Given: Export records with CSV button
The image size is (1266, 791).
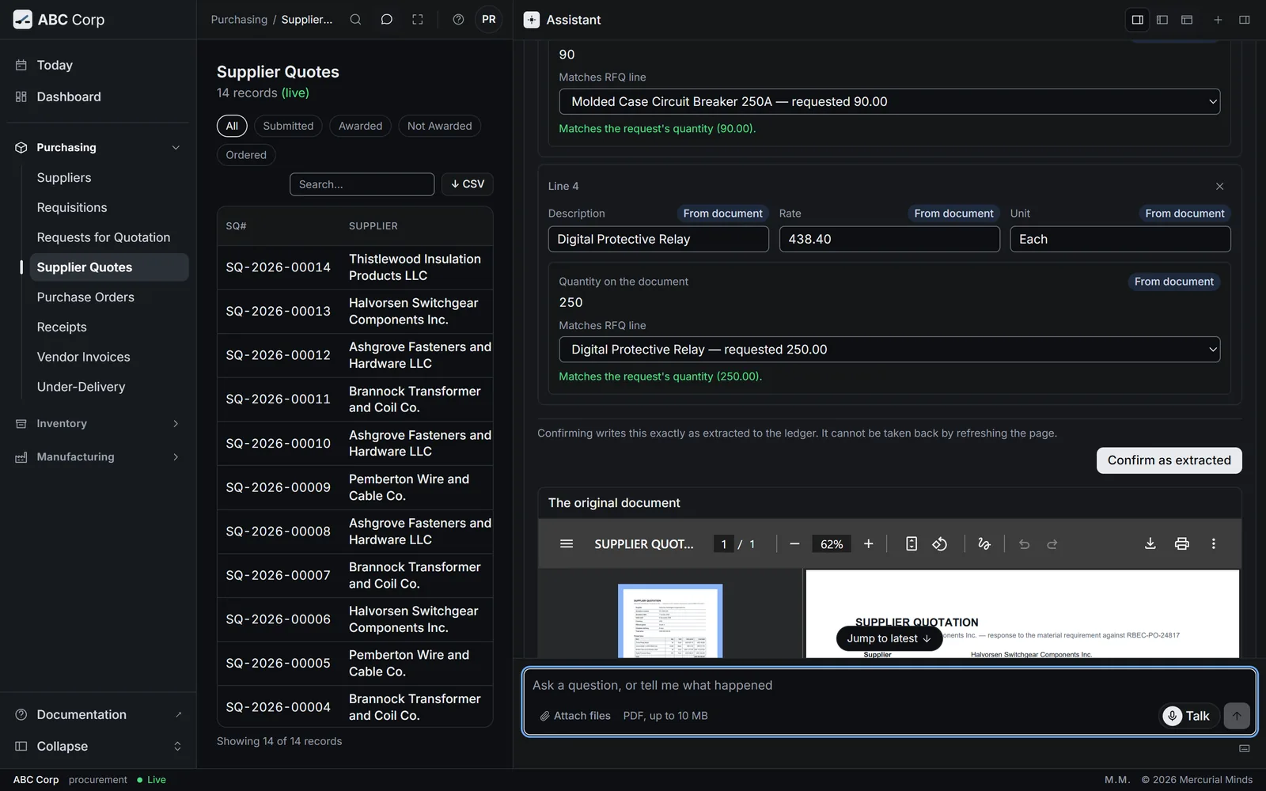Looking at the screenshot, I should tap(468, 184).
